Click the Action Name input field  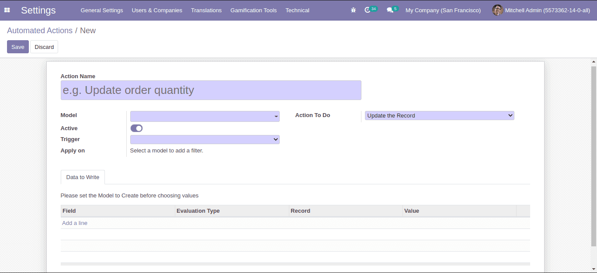coord(211,90)
